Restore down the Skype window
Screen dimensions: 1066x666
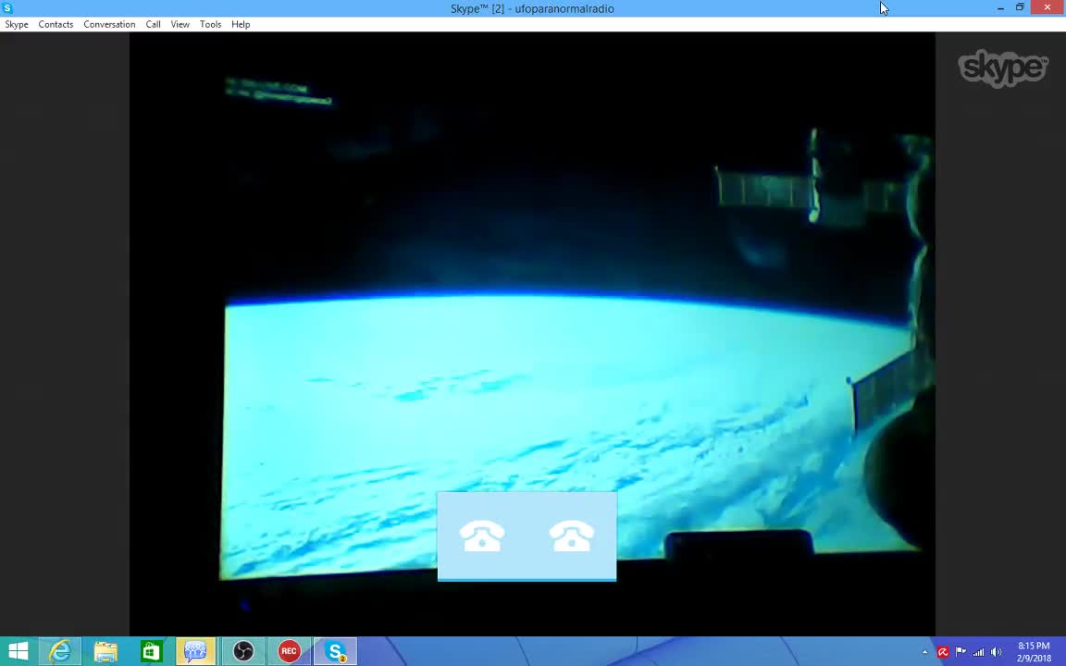point(1020,7)
